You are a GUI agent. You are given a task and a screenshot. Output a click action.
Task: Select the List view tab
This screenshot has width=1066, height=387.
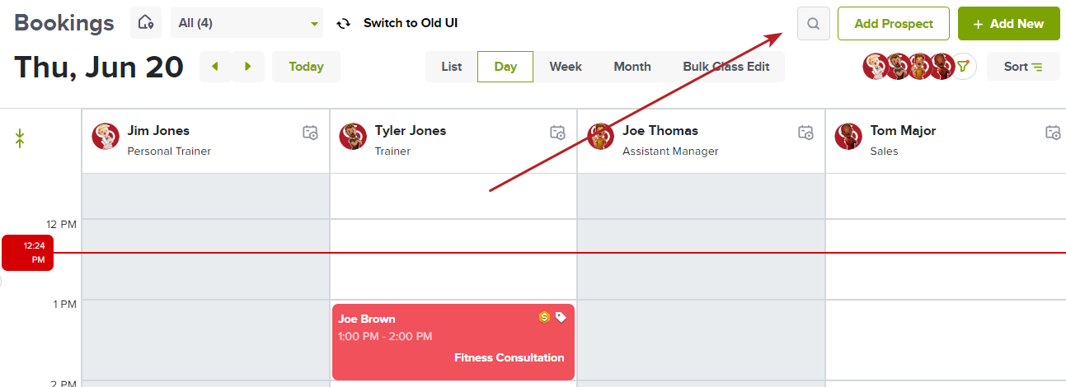[452, 67]
